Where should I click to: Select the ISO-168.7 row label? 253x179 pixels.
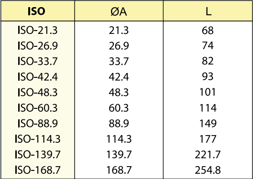point(38,170)
